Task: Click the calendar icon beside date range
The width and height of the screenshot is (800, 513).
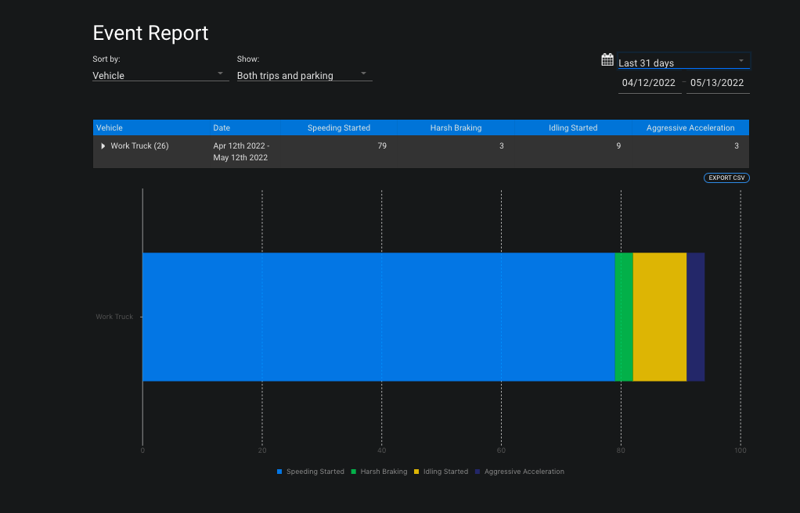Action: [x=607, y=60]
